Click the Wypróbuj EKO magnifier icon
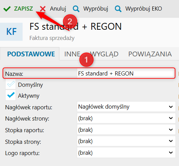The width and height of the screenshot is (179, 166). 118,9
